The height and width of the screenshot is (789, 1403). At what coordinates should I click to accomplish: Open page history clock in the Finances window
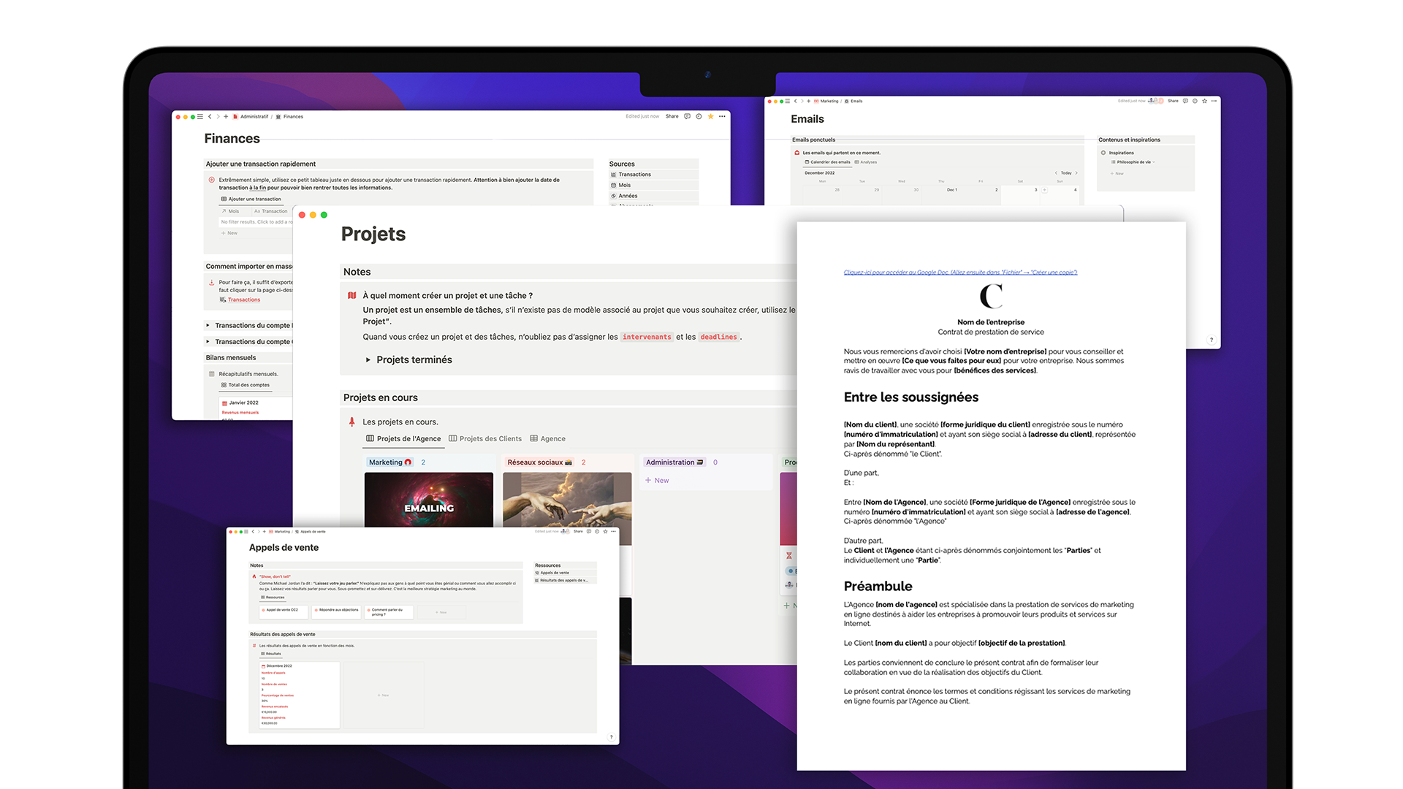[699, 116]
